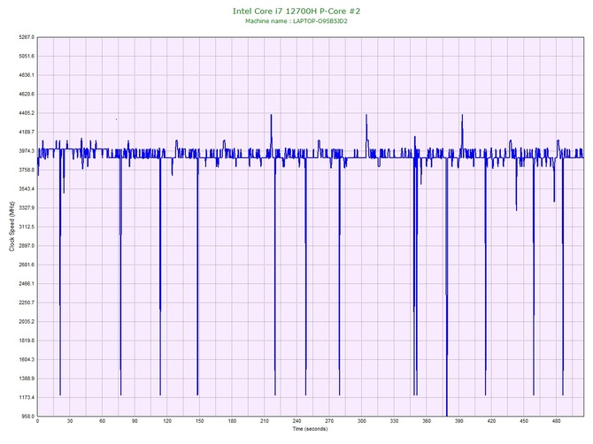This screenshot has width=593, height=444.
Task: Click y-axis value 5267.0
Action: coord(26,37)
